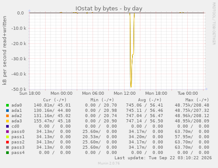
Task: Click the ada2 max value '48.96k/208.12'
Action: point(192,116)
